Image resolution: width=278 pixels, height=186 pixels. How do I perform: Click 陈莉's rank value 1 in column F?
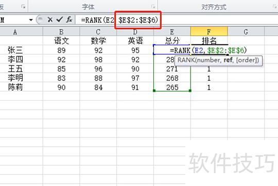pos(209,87)
